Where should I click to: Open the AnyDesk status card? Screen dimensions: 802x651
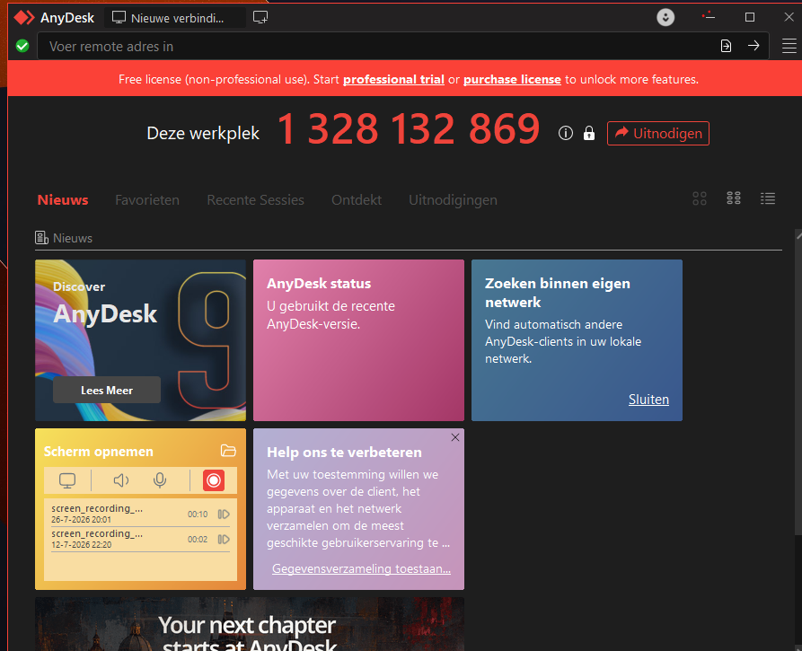tap(358, 340)
